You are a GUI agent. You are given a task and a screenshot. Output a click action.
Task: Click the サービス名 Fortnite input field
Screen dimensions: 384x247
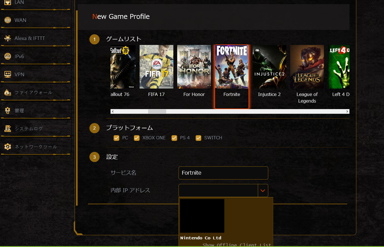tap(223, 173)
